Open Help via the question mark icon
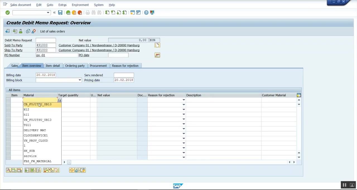Viewport: 357px width, 190px height. click(x=146, y=13)
